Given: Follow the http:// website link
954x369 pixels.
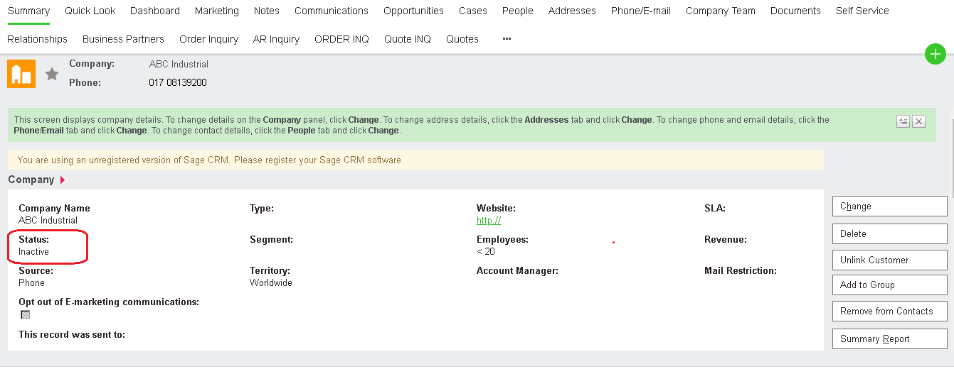Looking at the screenshot, I should tap(489, 221).
